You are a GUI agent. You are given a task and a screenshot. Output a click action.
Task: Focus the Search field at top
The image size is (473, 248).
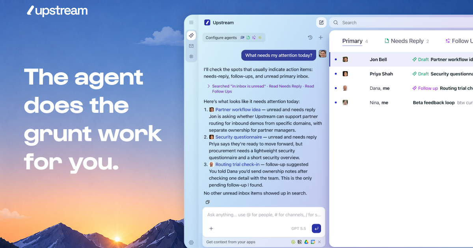tap(401, 23)
